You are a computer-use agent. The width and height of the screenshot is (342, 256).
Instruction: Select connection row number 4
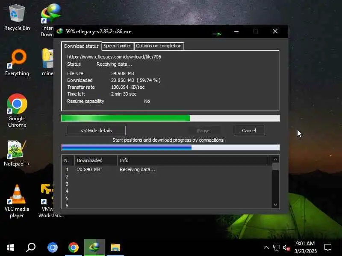tap(167, 191)
